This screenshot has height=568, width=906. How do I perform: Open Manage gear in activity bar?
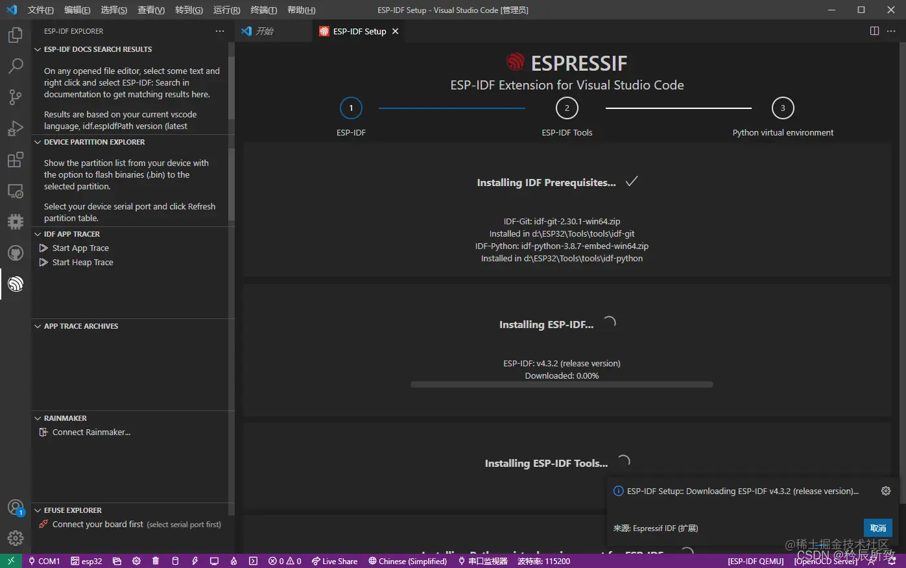click(x=16, y=538)
